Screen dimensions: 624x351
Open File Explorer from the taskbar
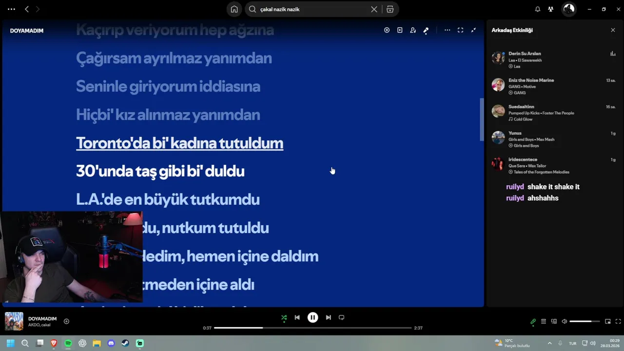click(x=97, y=343)
